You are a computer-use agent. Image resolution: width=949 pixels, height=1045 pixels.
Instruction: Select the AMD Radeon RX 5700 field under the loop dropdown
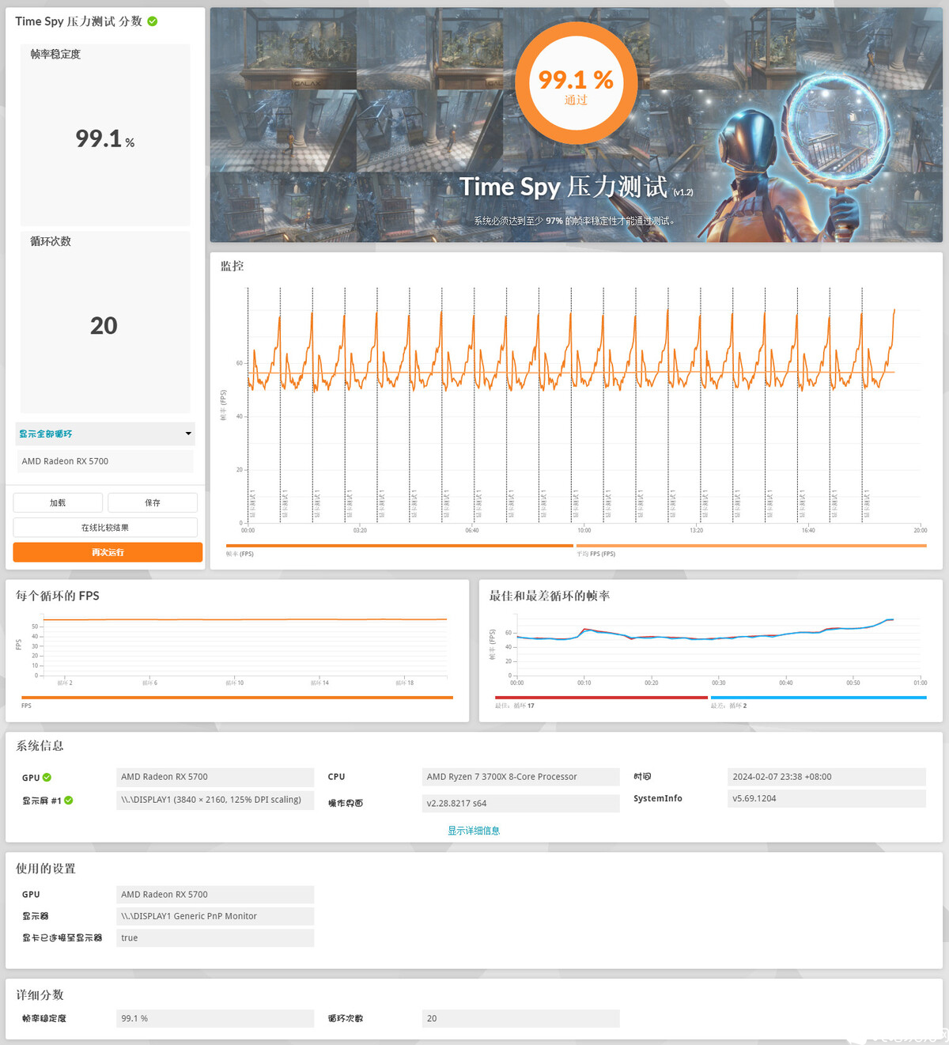pyautogui.click(x=104, y=461)
